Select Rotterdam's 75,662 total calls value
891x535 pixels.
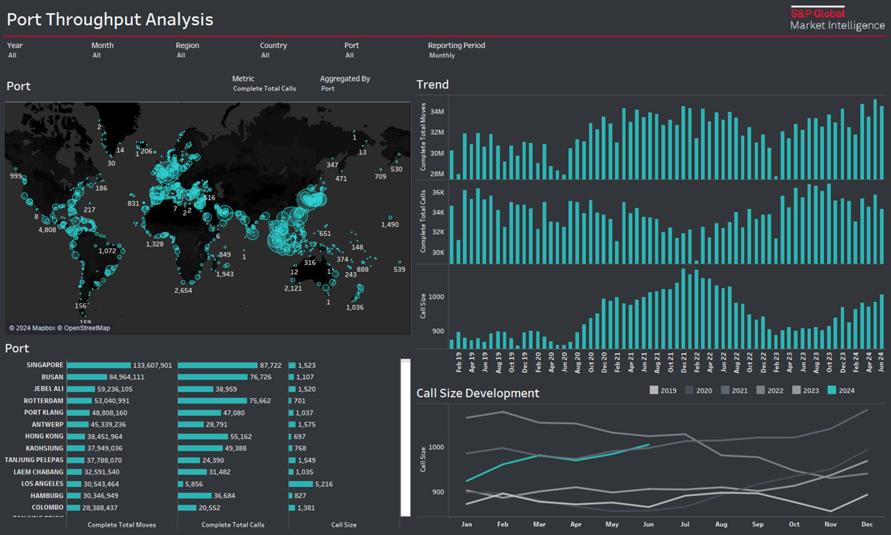pos(260,401)
